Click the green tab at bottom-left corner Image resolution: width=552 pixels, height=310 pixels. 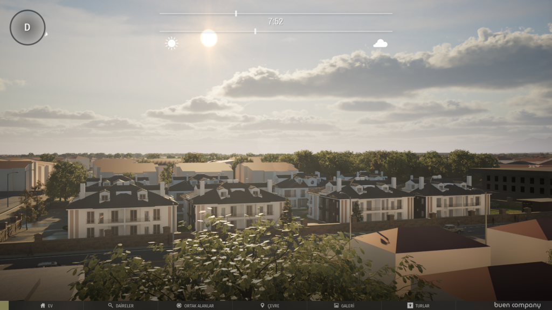coord(4,305)
